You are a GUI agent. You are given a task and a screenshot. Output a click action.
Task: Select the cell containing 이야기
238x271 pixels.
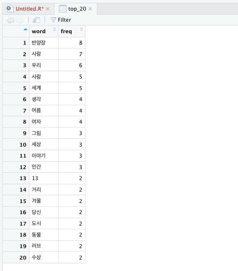pos(44,156)
